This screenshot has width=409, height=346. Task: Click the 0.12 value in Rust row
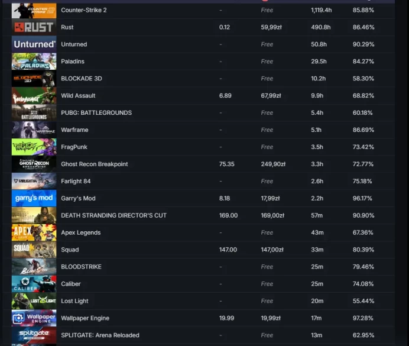coord(225,27)
